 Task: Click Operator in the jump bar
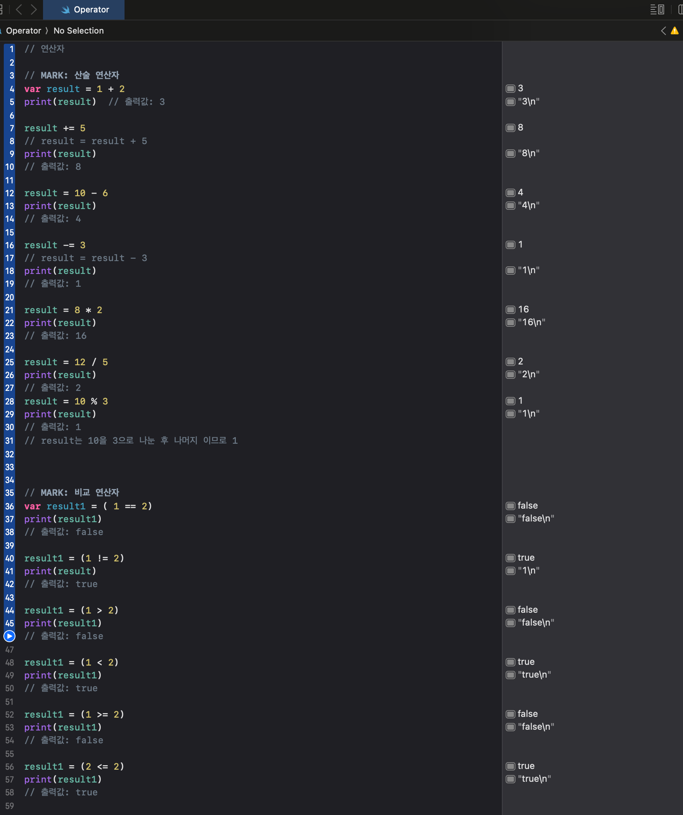click(24, 31)
